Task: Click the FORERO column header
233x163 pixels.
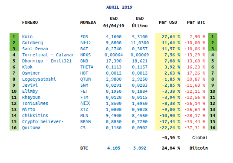Action: point(30,23)
